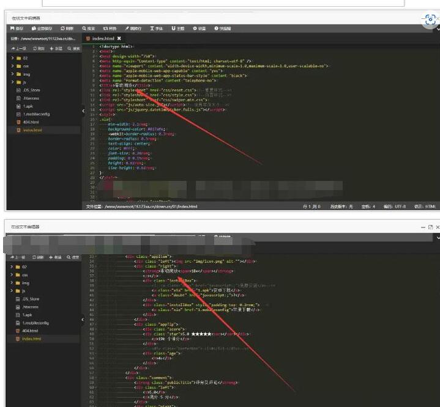Select the index.html tab in upper editor

point(100,38)
